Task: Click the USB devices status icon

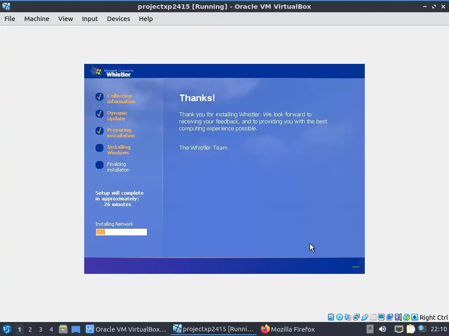Action: 364,317
